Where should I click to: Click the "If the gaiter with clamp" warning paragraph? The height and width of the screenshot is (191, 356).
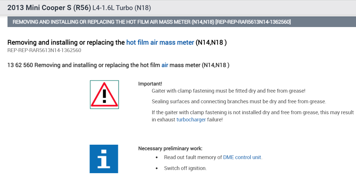[x=252, y=112]
